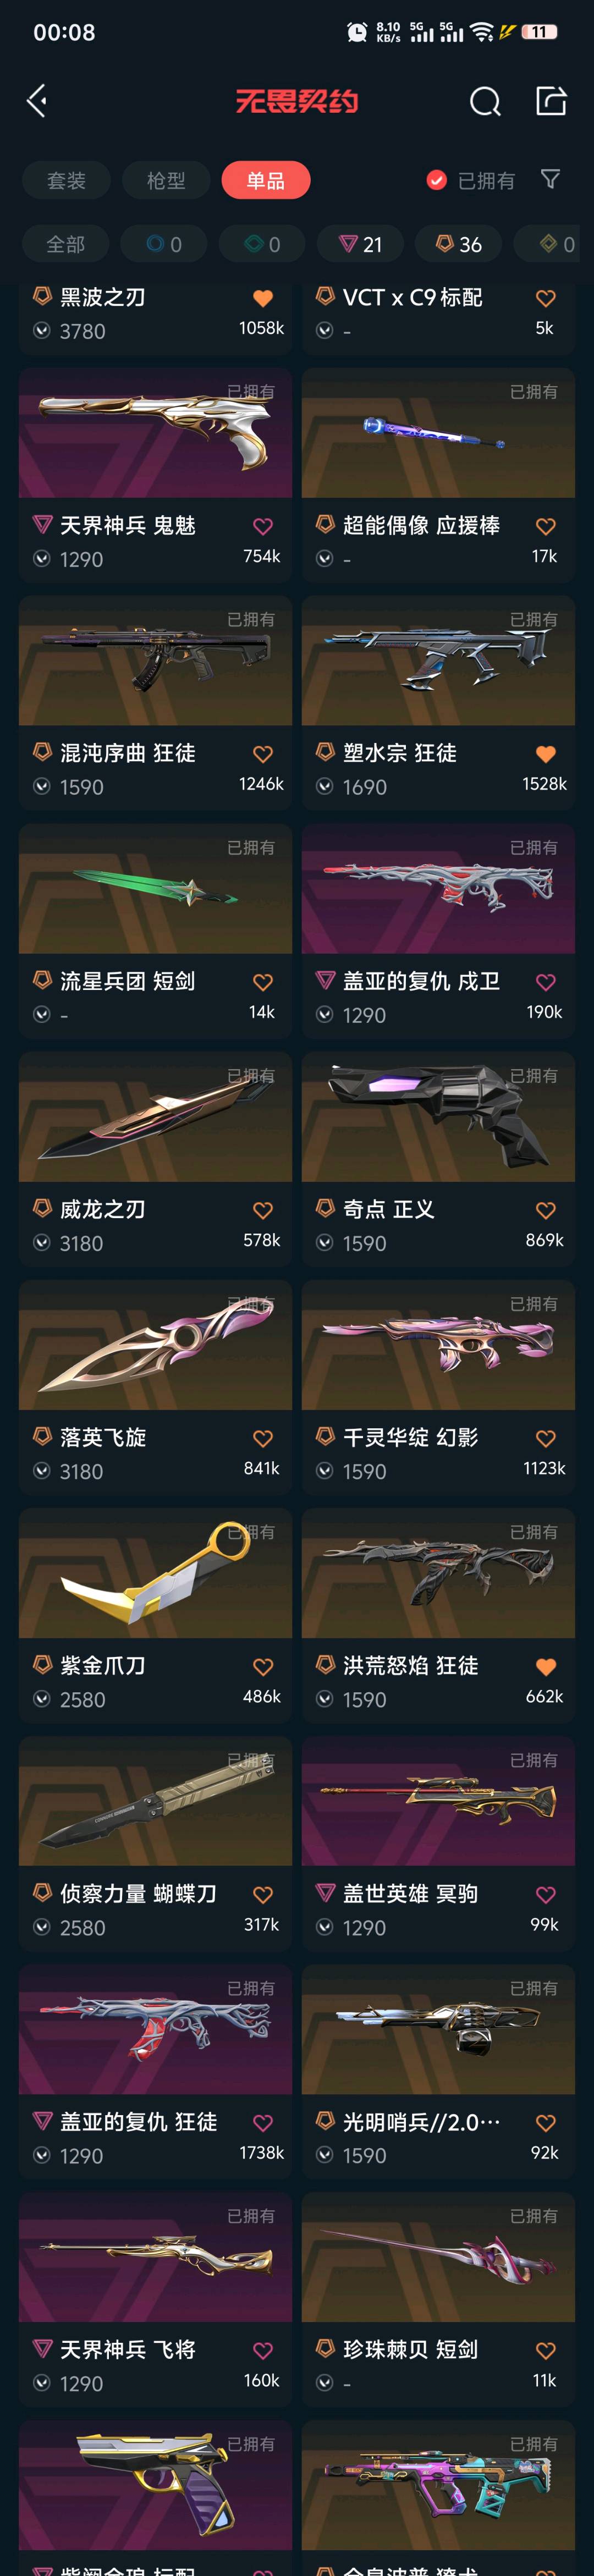This screenshot has width=594, height=2576.
Task: Filter by green tier showing 0
Action: point(262,244)
